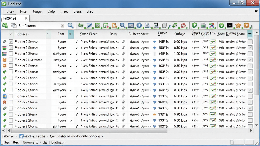Click the orange document toolbar icon
This screenshot has width=260, height=146.
point(114,26)
